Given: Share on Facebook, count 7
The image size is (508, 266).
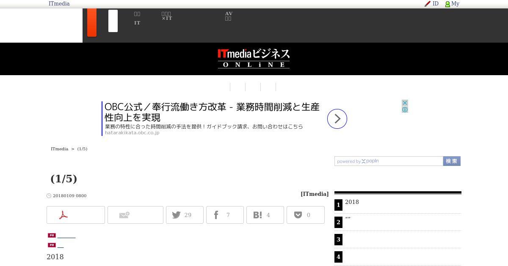Looking at the screenshot, I should [x=225, y=215].
